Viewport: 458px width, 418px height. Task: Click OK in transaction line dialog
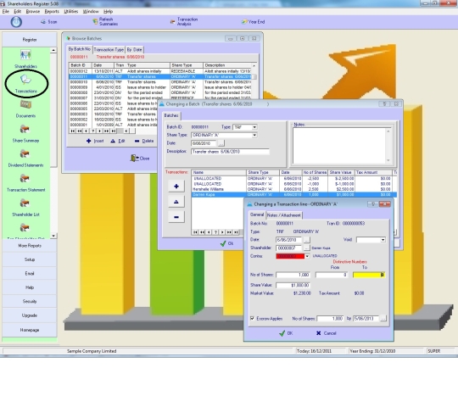tap(286, 333)
